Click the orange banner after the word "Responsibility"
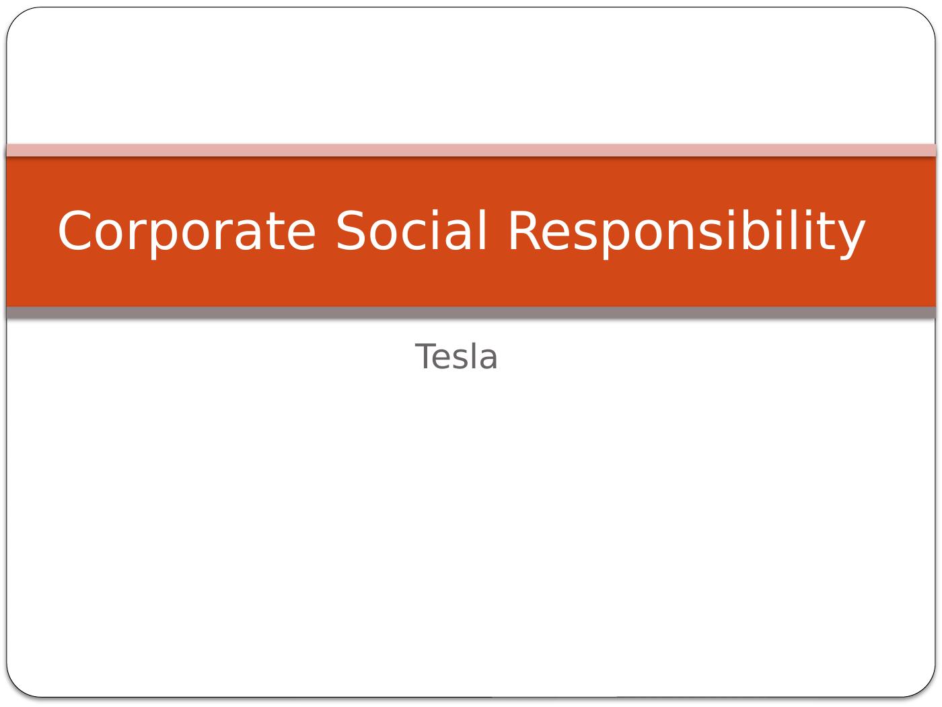942x707 pixels. 900,231
